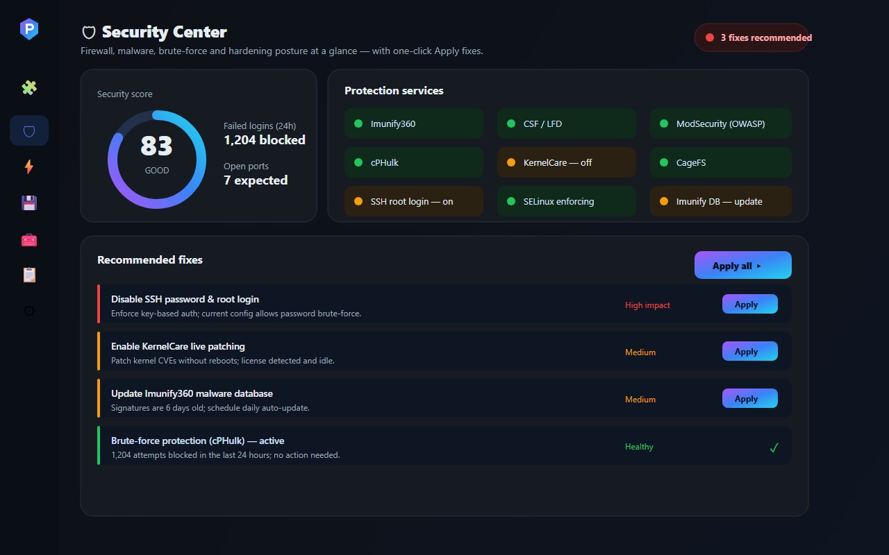Click the SSH root login — on chip
The height and width of the screenshot is (555, 889).
(414, 201)
